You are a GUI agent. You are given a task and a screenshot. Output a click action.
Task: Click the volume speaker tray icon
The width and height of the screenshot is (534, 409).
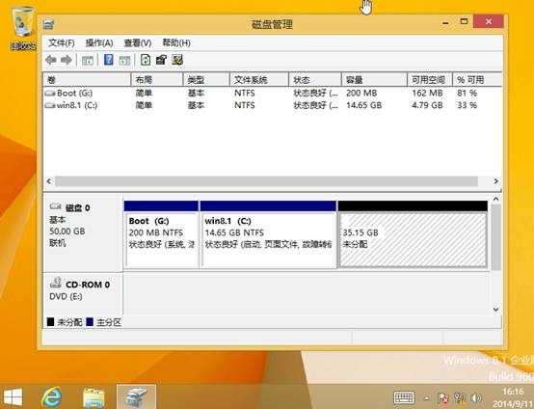click(x=476, y=397)
